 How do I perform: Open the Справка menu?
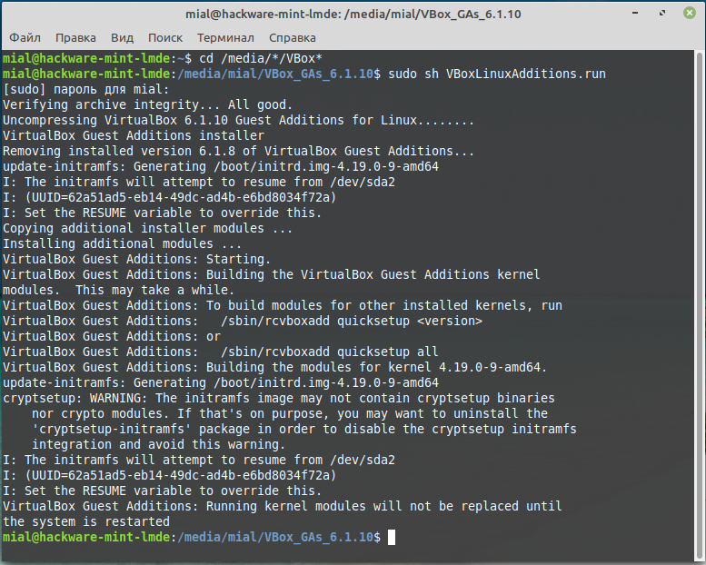293,38
